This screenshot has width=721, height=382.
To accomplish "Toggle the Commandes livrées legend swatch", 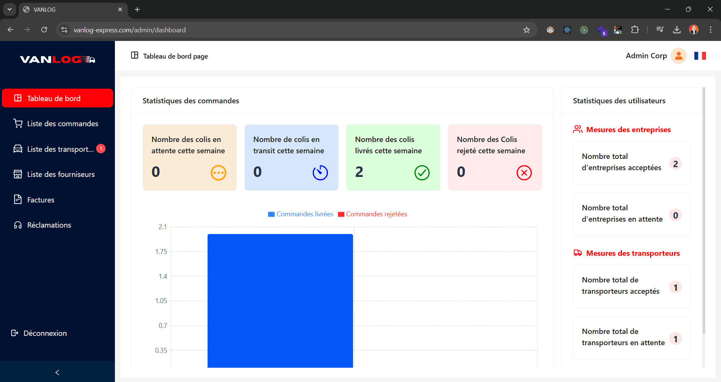I will coord(271,214).
